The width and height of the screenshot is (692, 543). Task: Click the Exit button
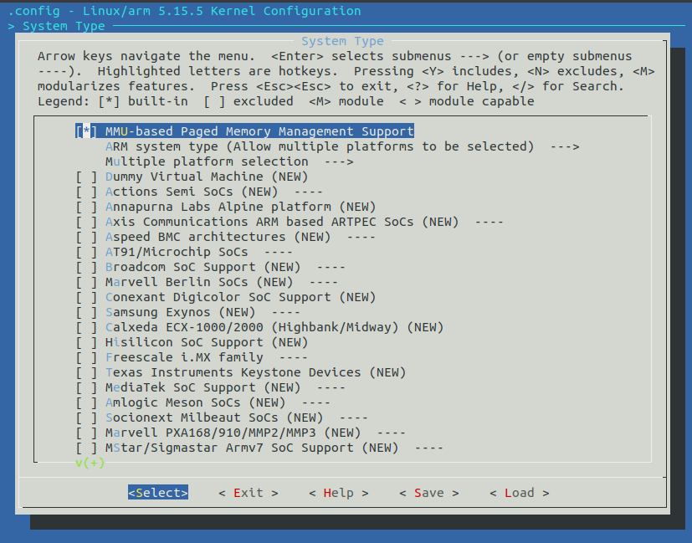coord(249,493)
